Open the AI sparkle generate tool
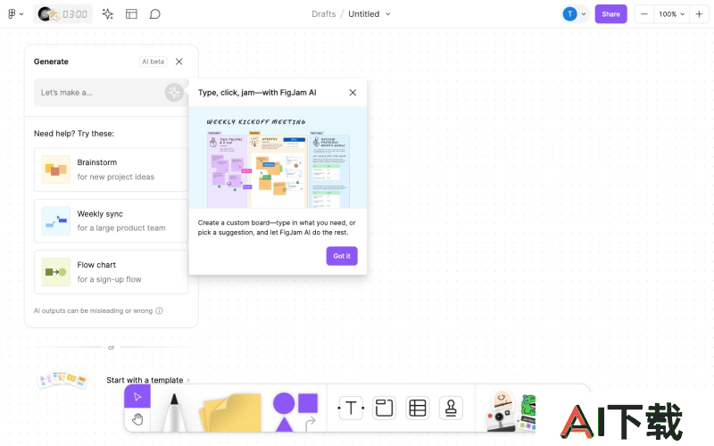The image size is (714, 446). (x=107, y=14)
